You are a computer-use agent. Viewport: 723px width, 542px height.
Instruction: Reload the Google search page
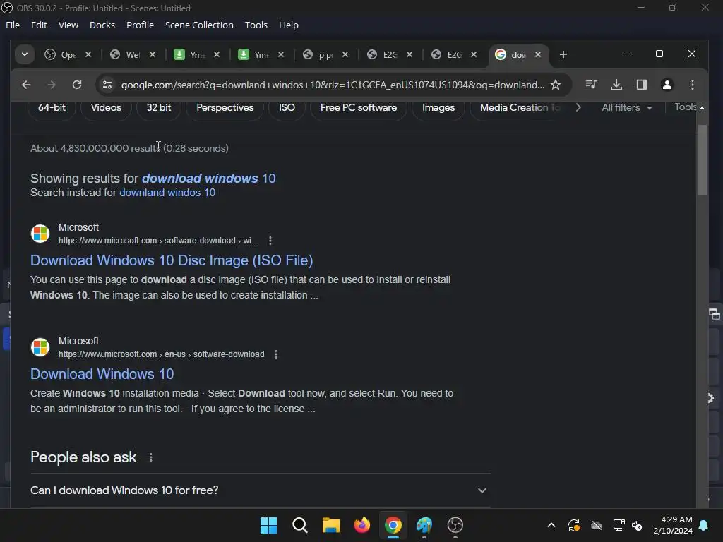[x=77, y=85]
